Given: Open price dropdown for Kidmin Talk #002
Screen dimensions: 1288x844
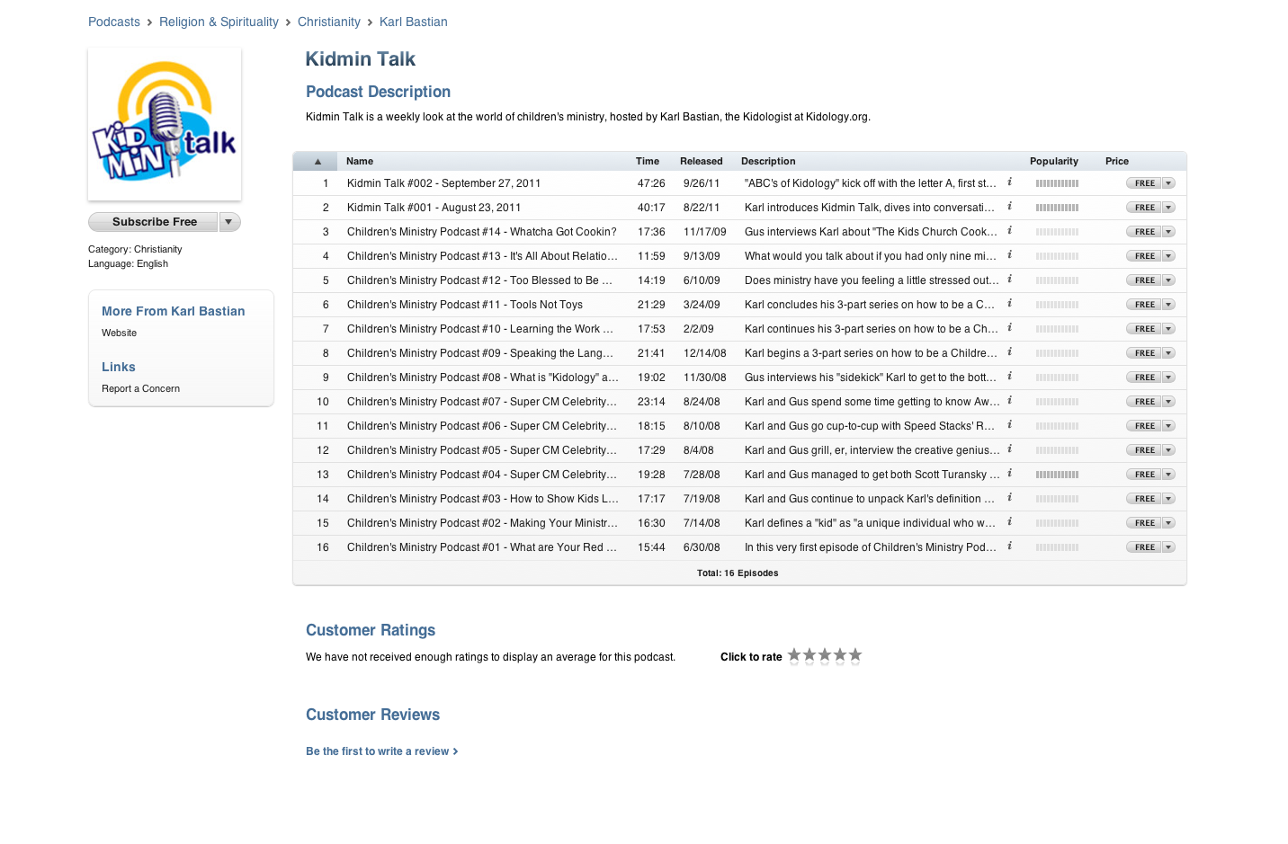Looking at the screenshot, I should click(x=1168, y=183).
